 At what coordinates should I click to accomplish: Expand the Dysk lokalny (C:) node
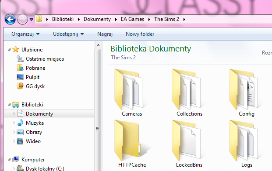(x=14, y=168)
